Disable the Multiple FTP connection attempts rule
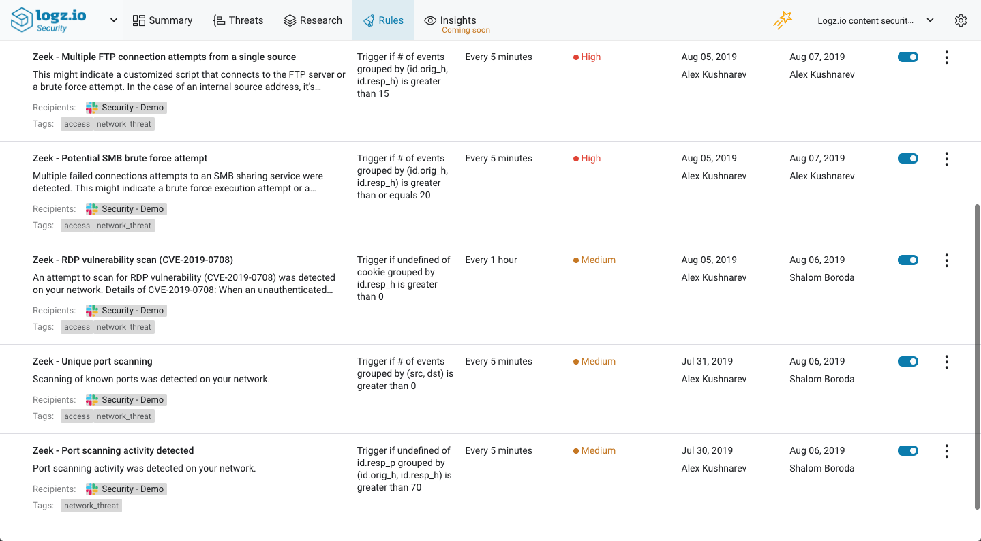The height and width of the screenshot is (541, 981). tap(908, 57)
